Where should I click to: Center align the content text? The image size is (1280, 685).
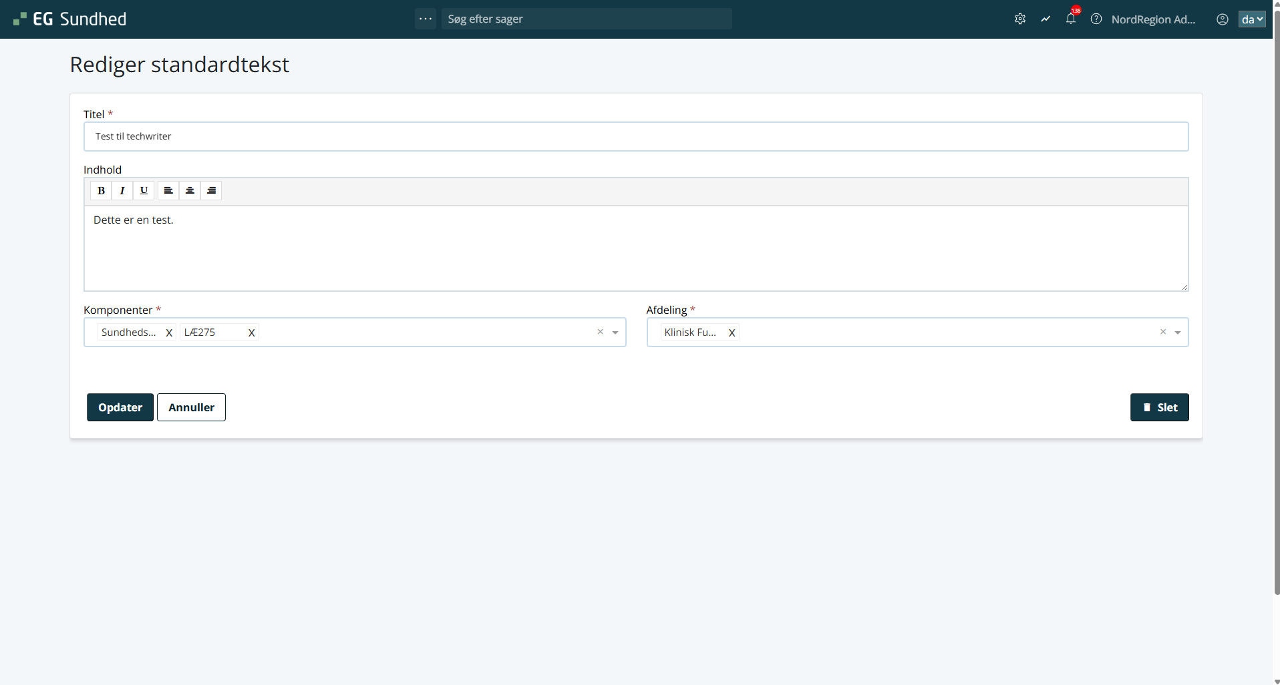[x=190, y=191]
